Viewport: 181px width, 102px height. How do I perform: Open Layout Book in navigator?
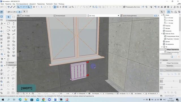pos(176,12)
